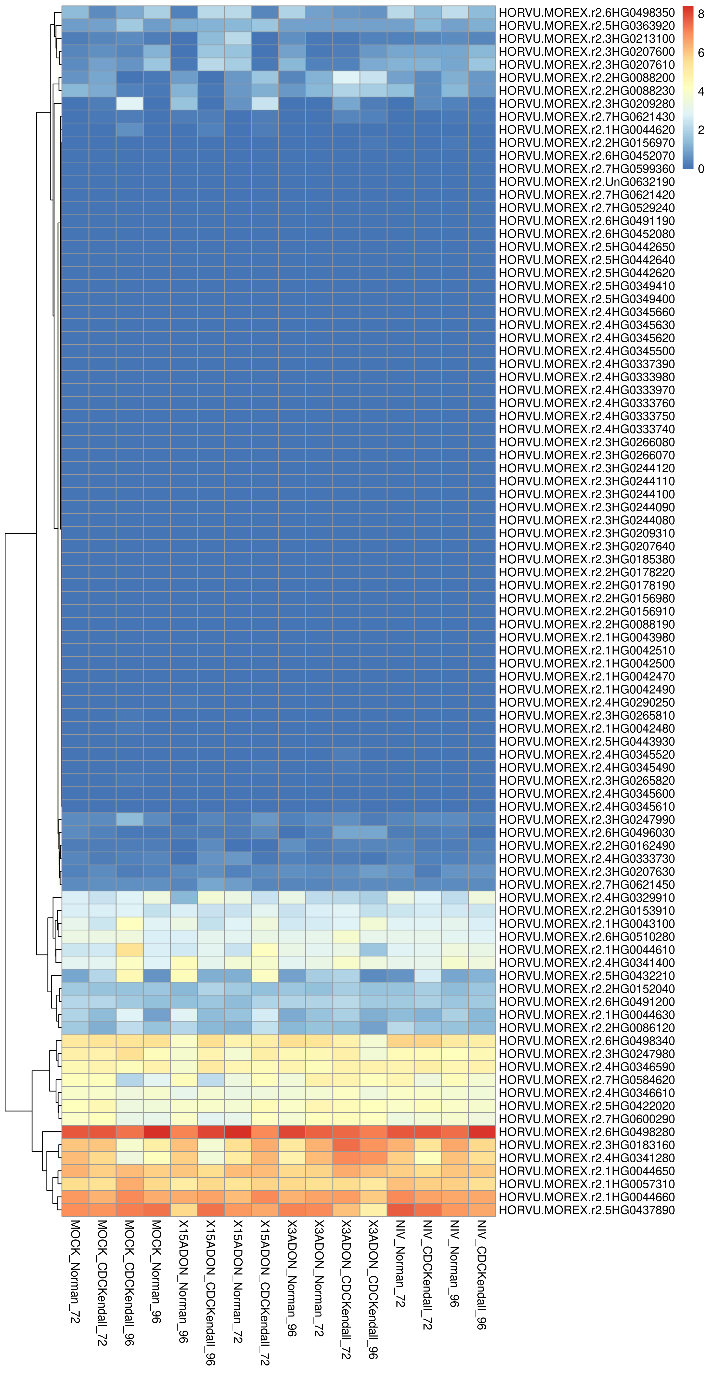Select gene label HORVU.MOREX.r2.7HG0621450
Viewport: 719px width, 1374px height.
point(587,884)
